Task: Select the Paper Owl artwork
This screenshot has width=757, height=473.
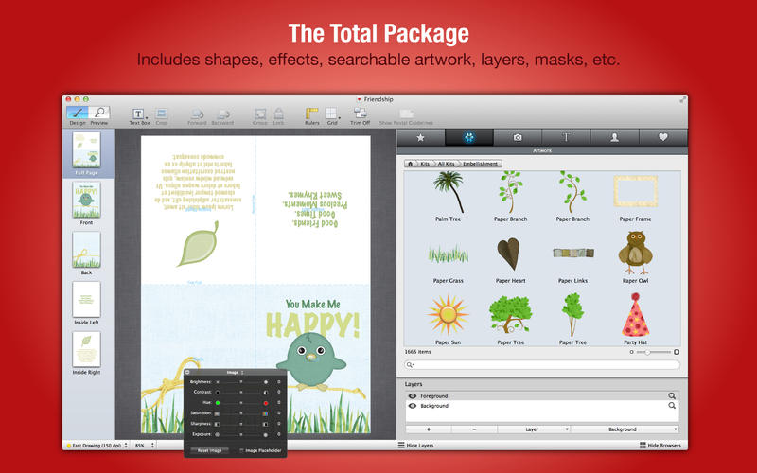Action: (x=636, y=254)
